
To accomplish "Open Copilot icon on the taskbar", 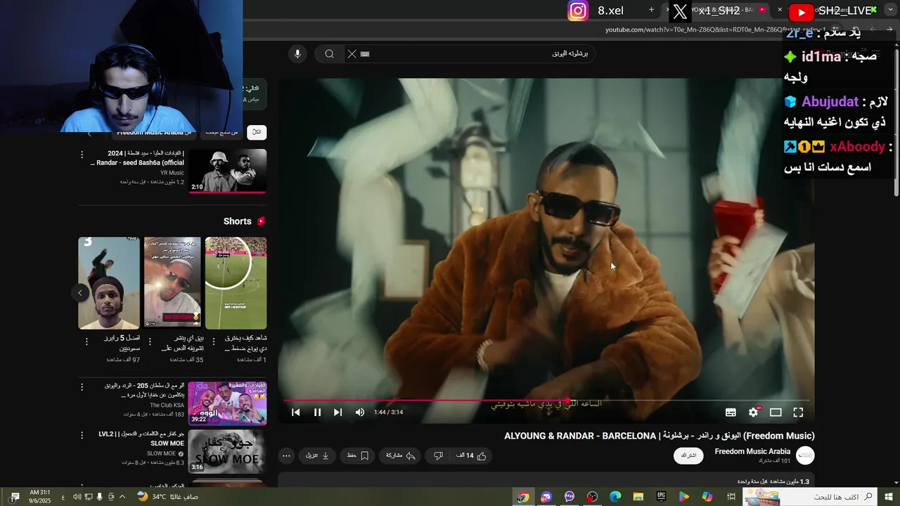I will [707, 497].
